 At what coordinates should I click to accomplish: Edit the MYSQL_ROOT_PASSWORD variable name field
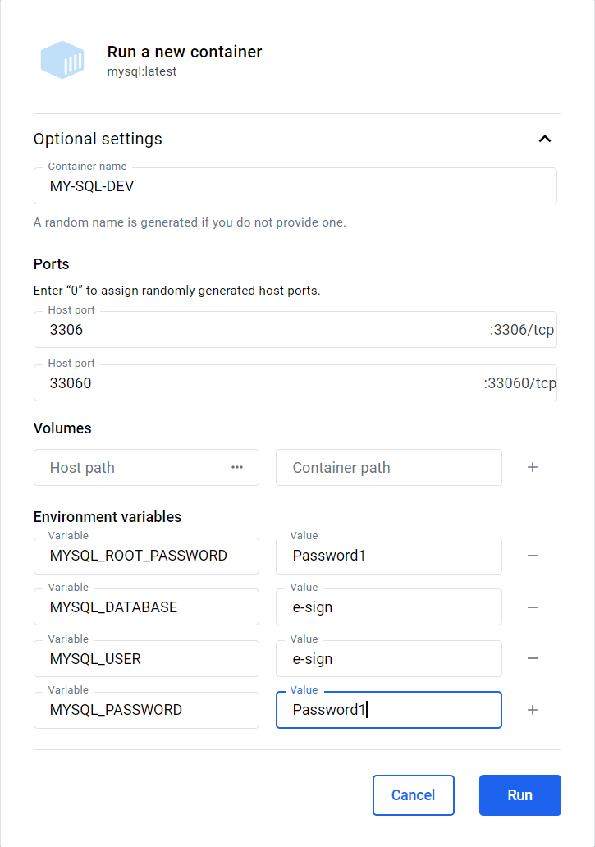(x=146, y=556)
